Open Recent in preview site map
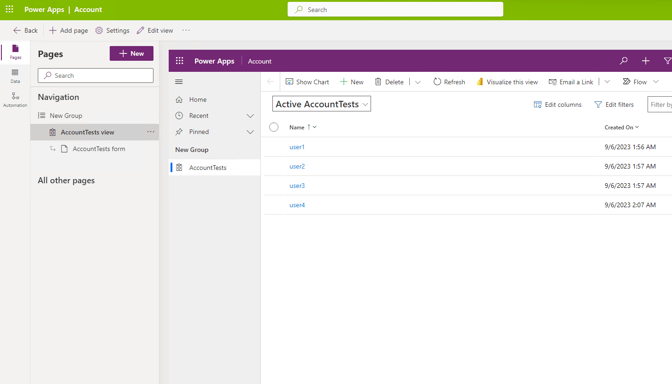 (199, 116)
